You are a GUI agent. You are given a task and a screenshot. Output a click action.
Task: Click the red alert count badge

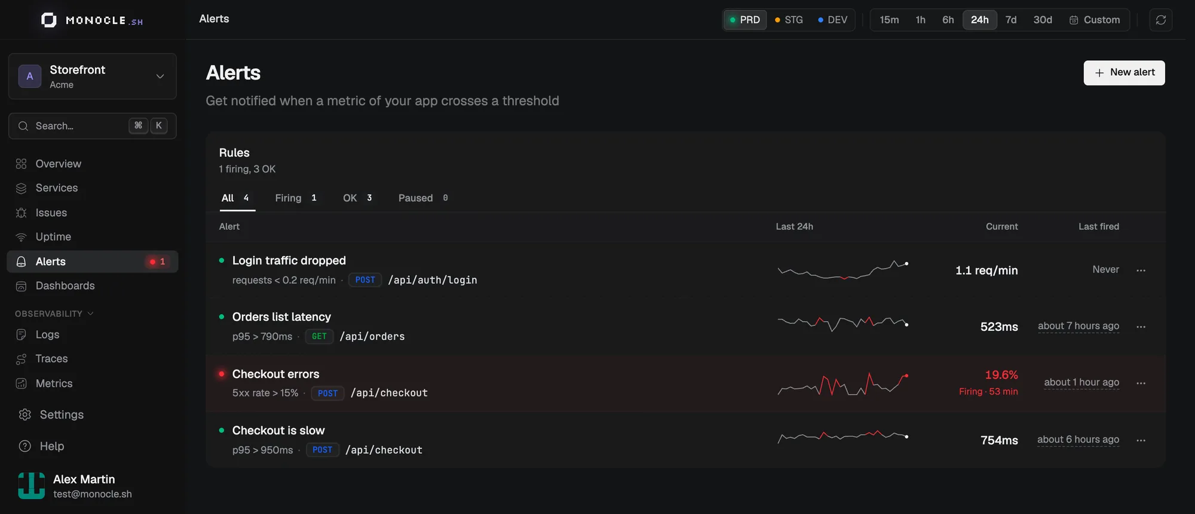tap(158, 261)
